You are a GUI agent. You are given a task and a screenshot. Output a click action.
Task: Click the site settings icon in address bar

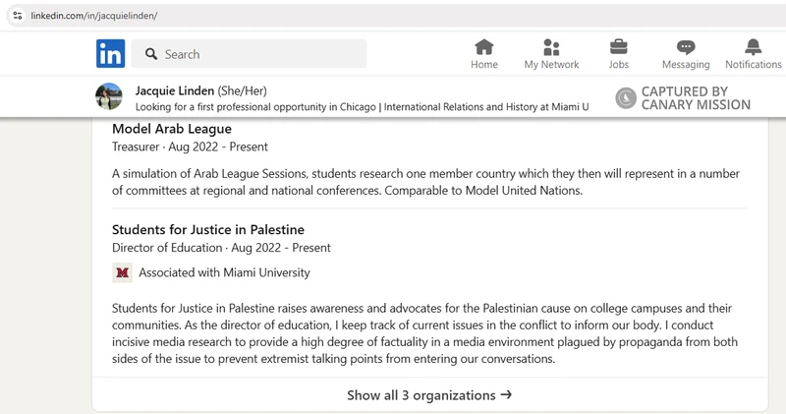[x=18, y=16]
